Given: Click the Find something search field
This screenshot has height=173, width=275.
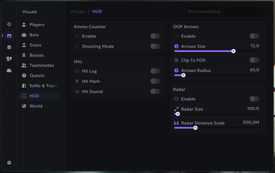Looking at the screenshot, I should tap(224, 12).
